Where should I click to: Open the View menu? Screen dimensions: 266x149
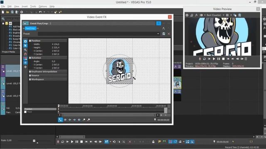tap(17, 7)
